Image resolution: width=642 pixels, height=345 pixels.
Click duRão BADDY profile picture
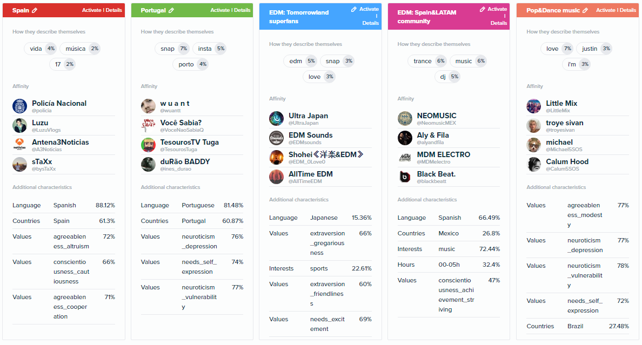point(148,165)
